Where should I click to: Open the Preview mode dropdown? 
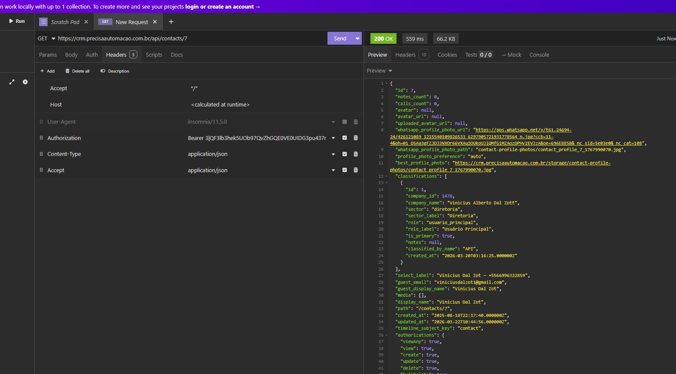(379, 71)
